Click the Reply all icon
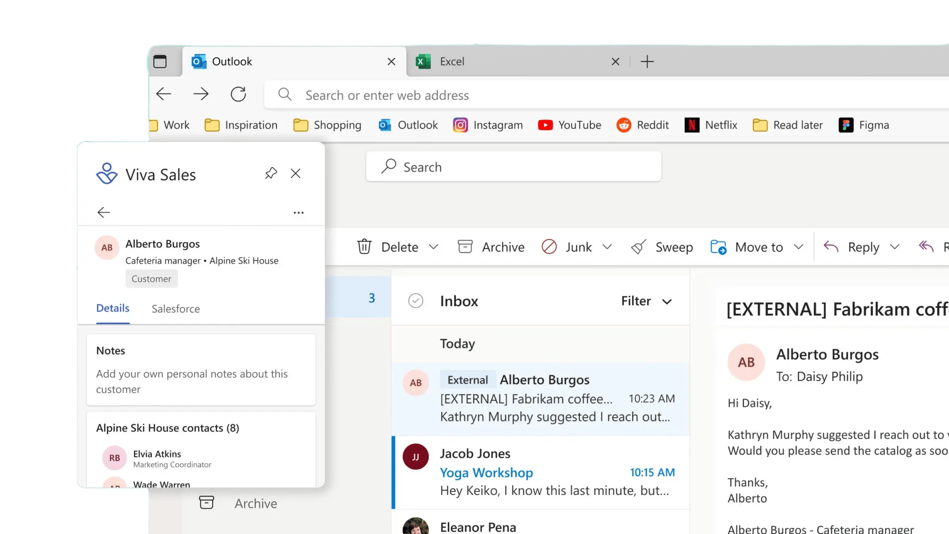Screen dimensions: 949x534 [x=926, y=246]
